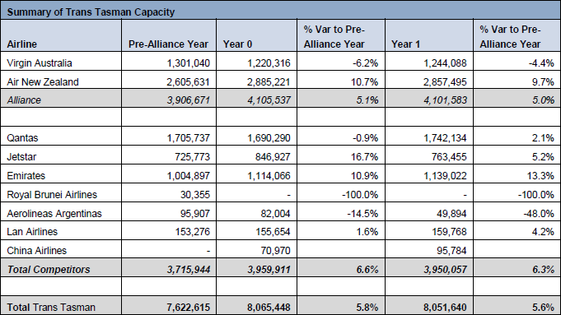Click the Airline column header
This screenshot has width=561, height=315.
[21, 44]
